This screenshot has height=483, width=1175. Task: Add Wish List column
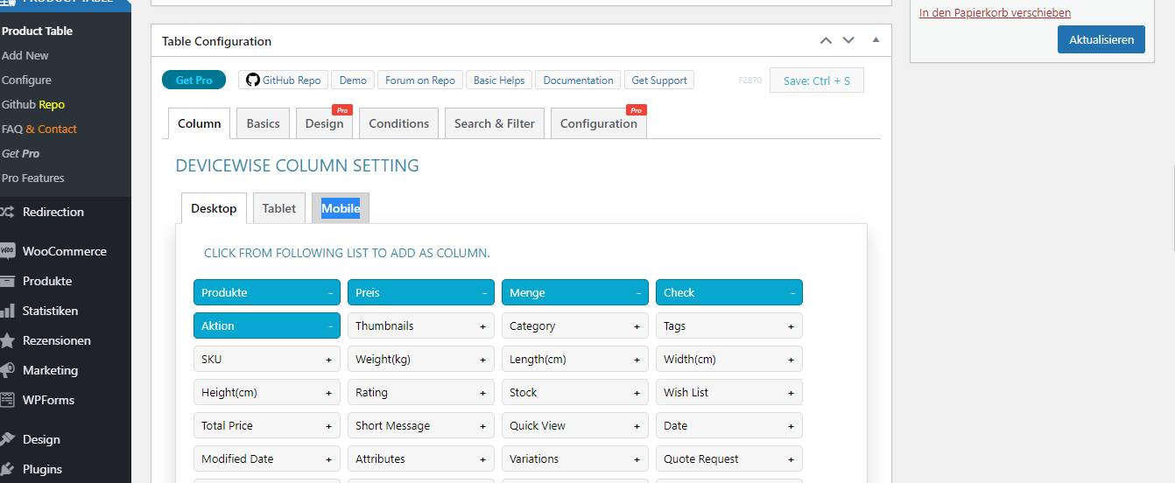[x=729, y=393]
